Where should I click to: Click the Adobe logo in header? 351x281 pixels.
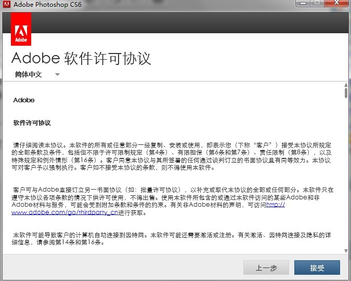(21, 29)
